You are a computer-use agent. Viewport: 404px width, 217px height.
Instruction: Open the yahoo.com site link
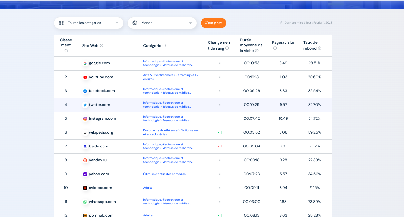(x=99, y=174)
